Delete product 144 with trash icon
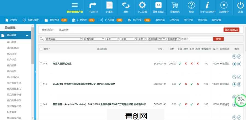Image resolution: width=246 pixels, height=120 pixels. click(239, 84)
